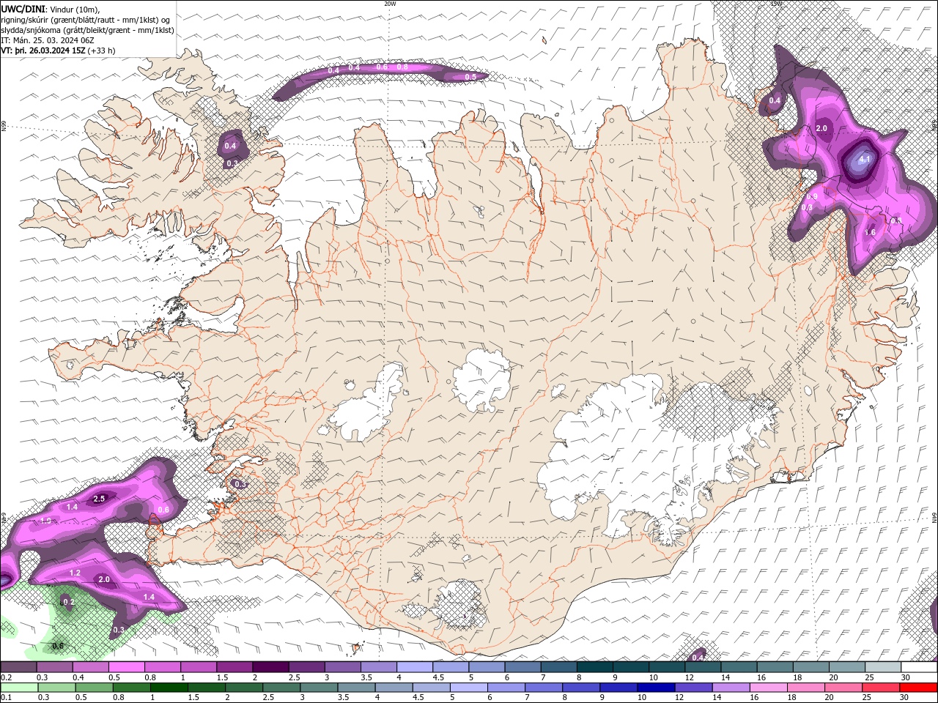
Task: Click the 2.0 value in the northeast snow area
Action: point(821,128)
